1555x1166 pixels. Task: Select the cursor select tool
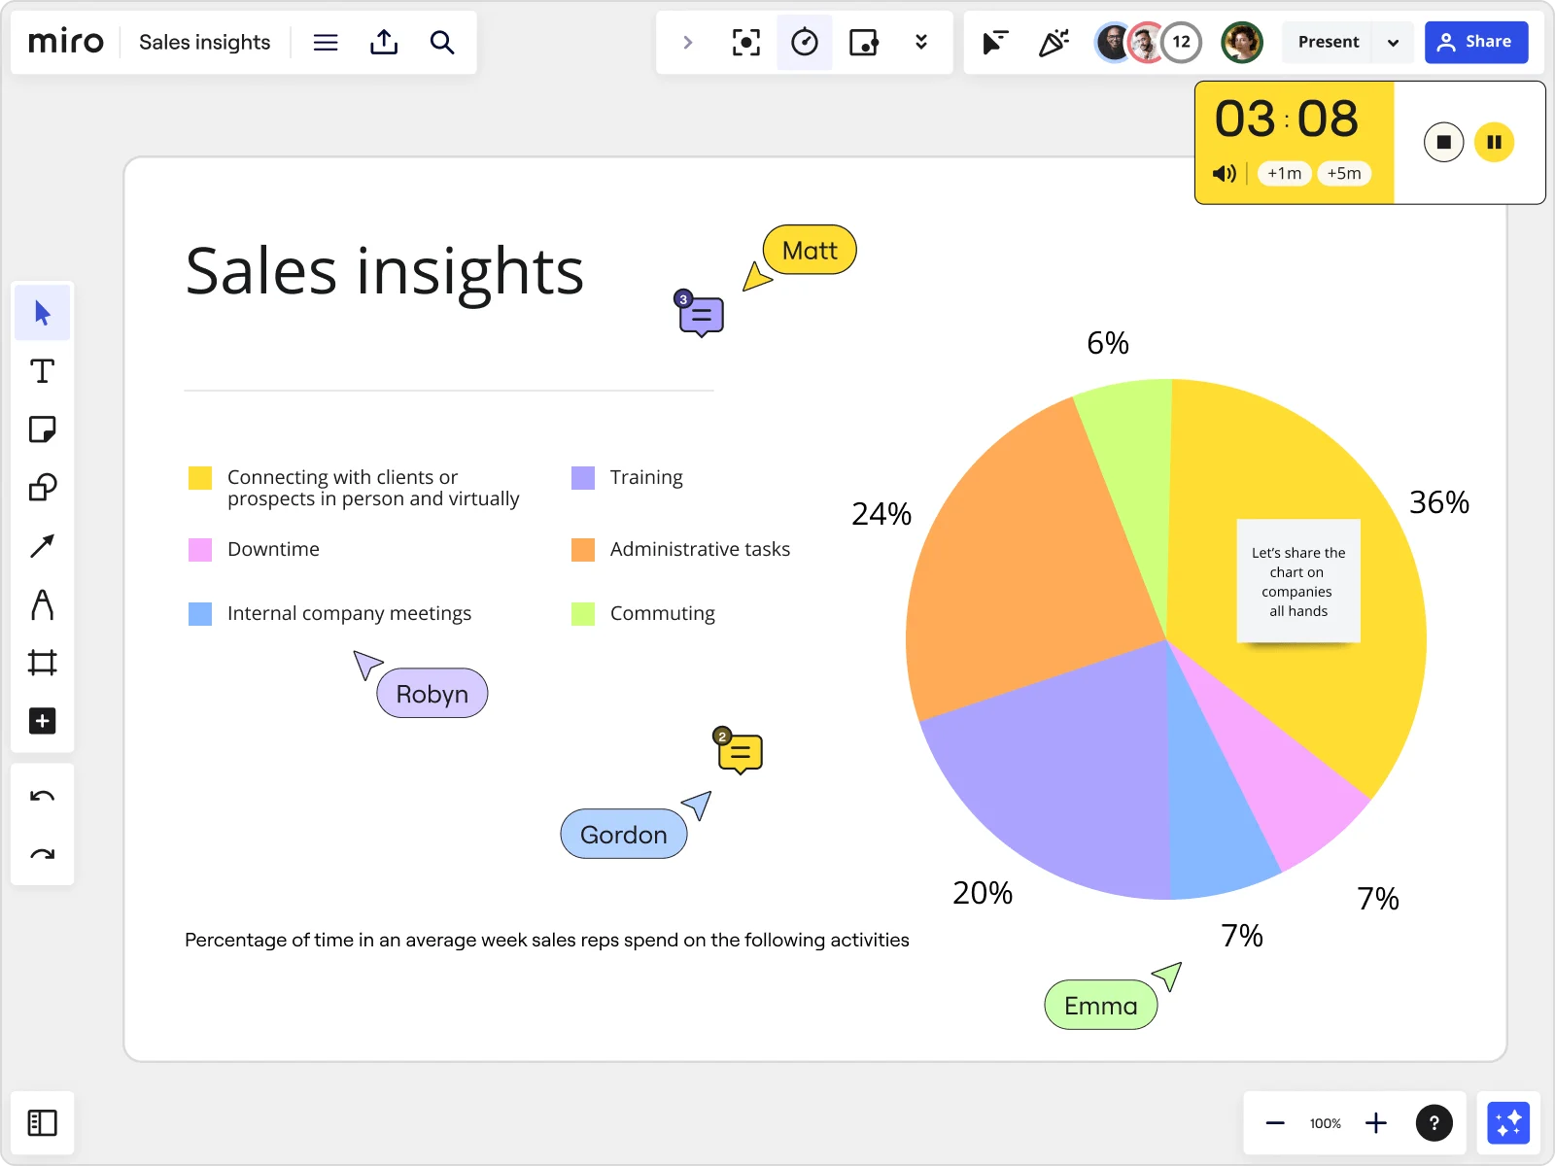coord(43,313)
